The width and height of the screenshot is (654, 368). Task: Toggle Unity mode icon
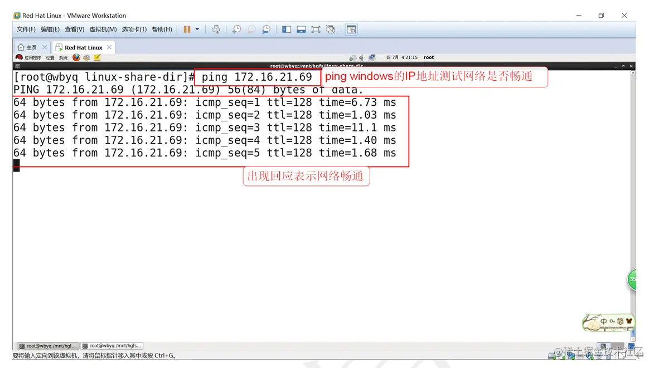pos(331,29)
